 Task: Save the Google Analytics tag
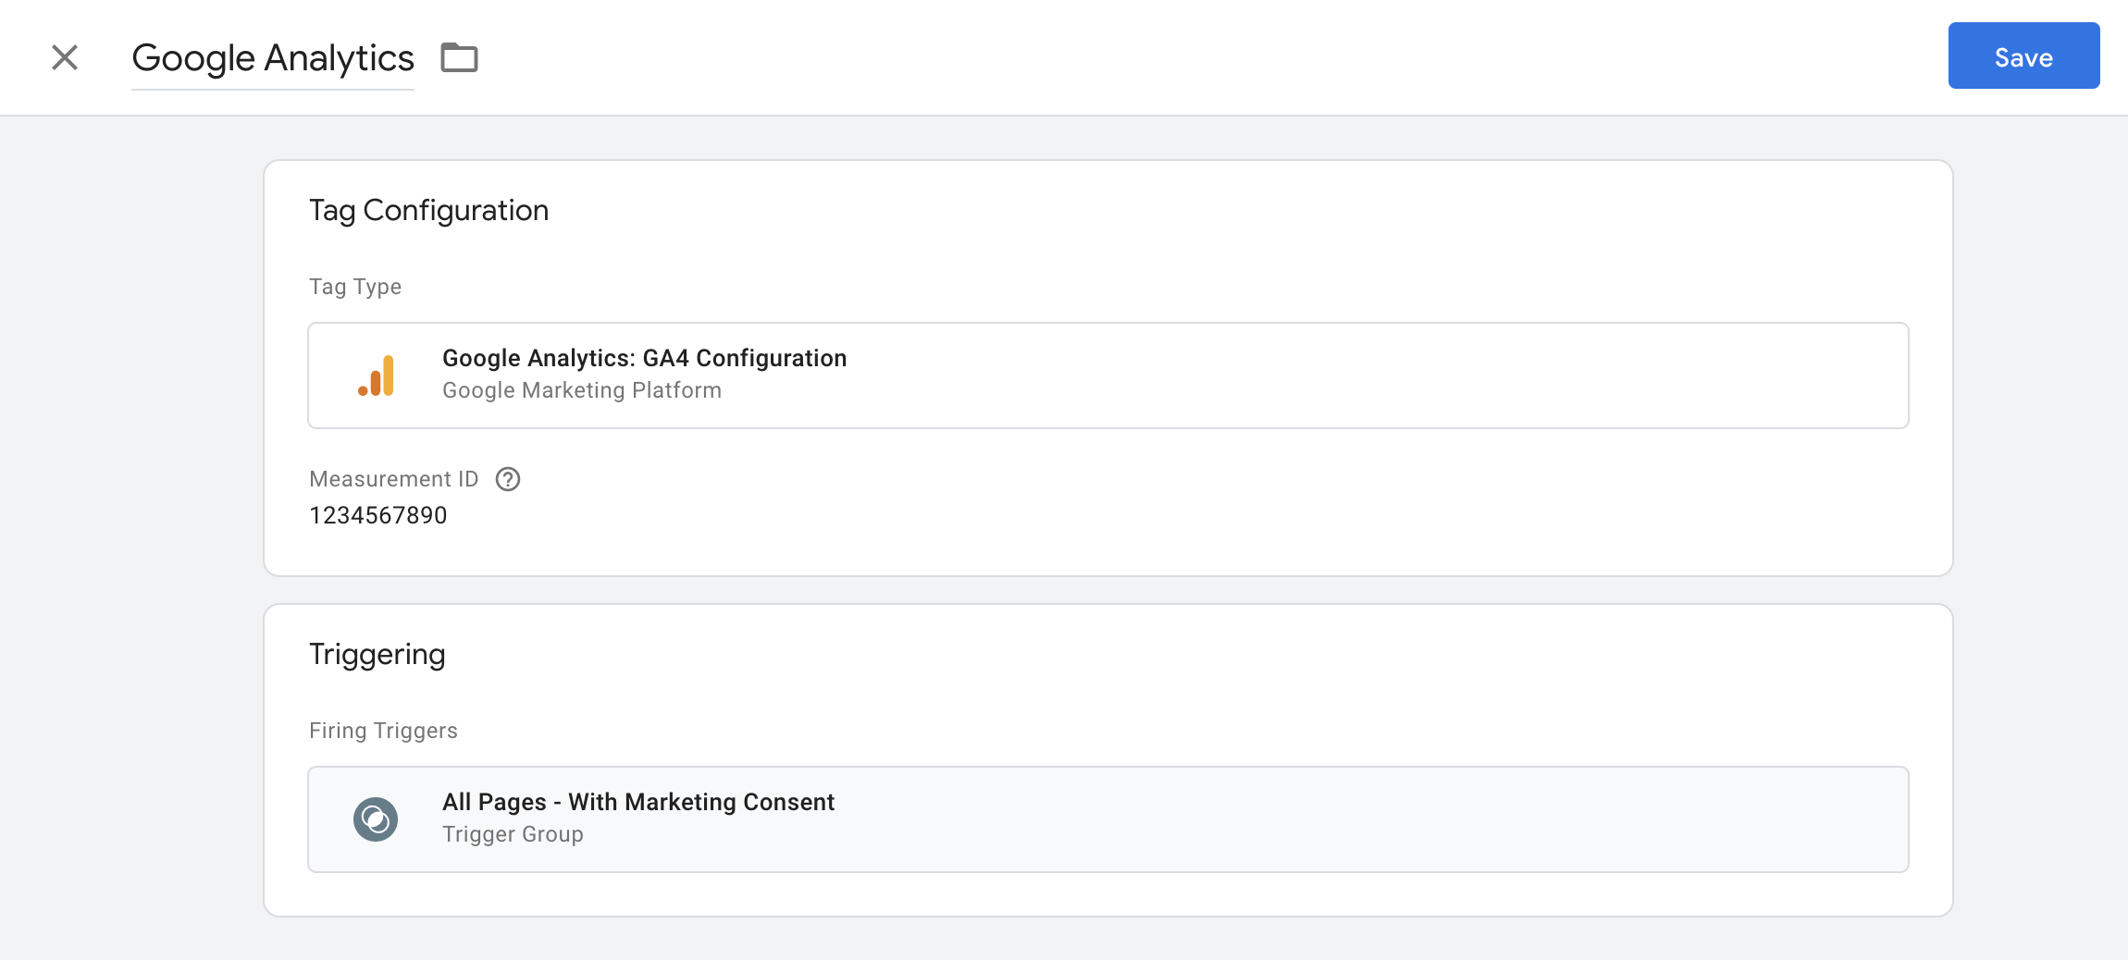(x=2023, y=56)
